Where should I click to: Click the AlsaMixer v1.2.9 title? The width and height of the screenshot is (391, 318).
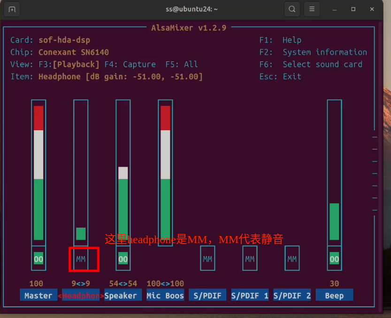pos(189,28)
